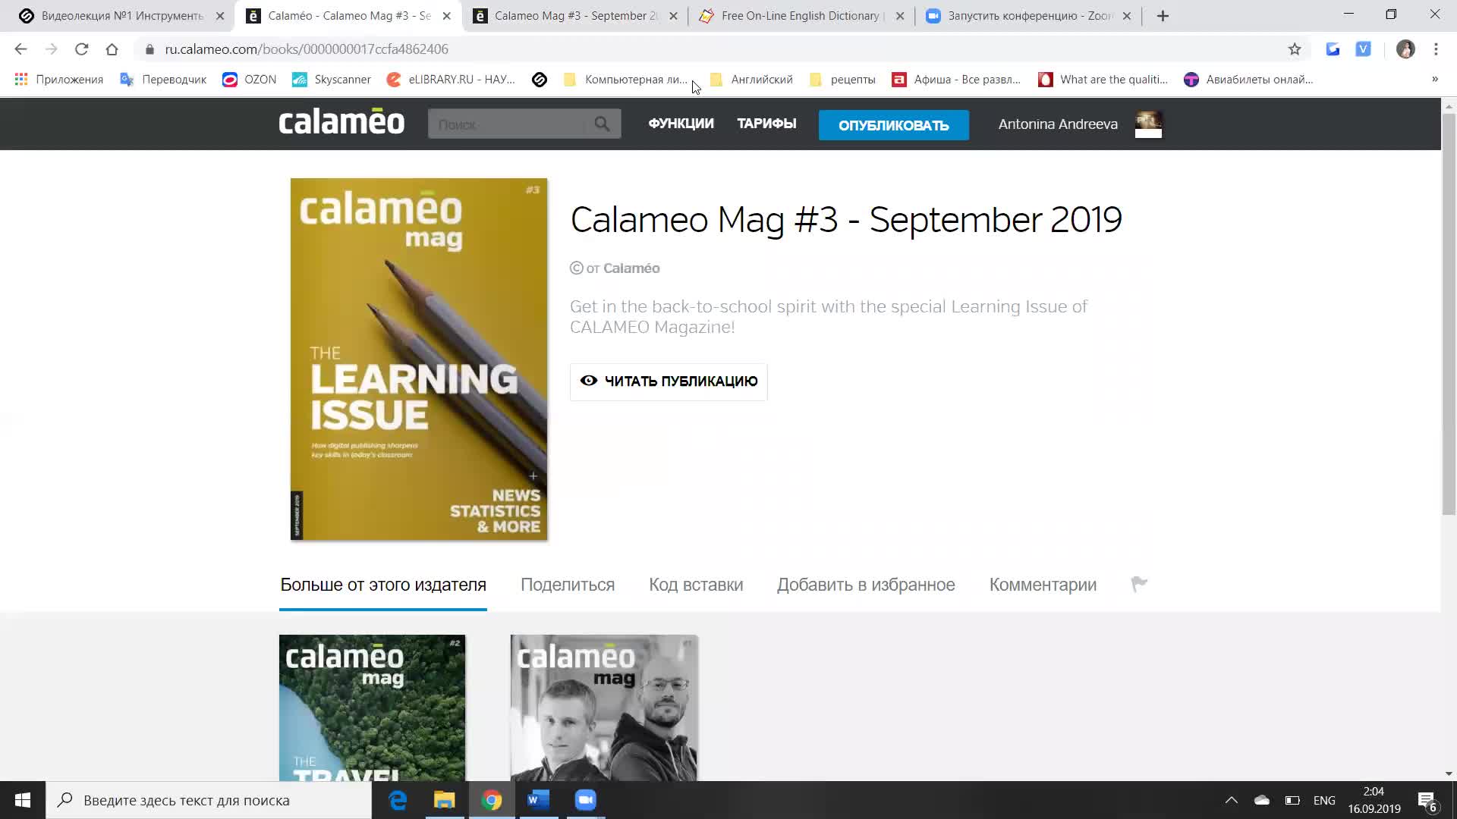Image resolution: width=1457 pixels, height=819 pixels.
Task: Open the What are the qualiti... bookmark
Action: coord(1103,80)
